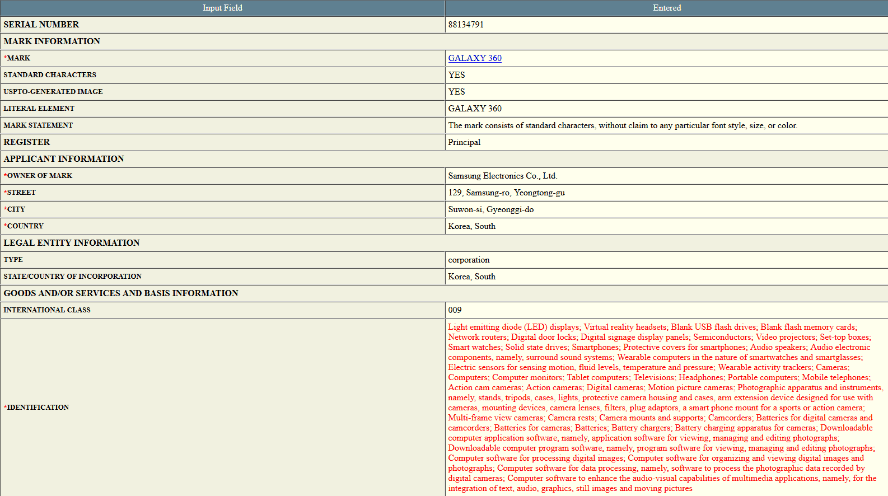Click the GOODS AND/OR SERVICES section heading
888x496 pixels.
(x=121, y=293)
